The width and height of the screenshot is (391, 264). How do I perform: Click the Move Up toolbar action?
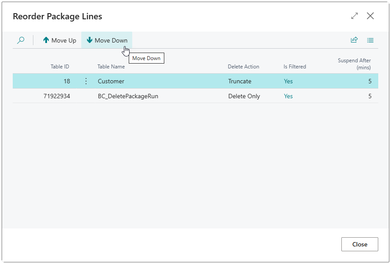click(59, 40)
